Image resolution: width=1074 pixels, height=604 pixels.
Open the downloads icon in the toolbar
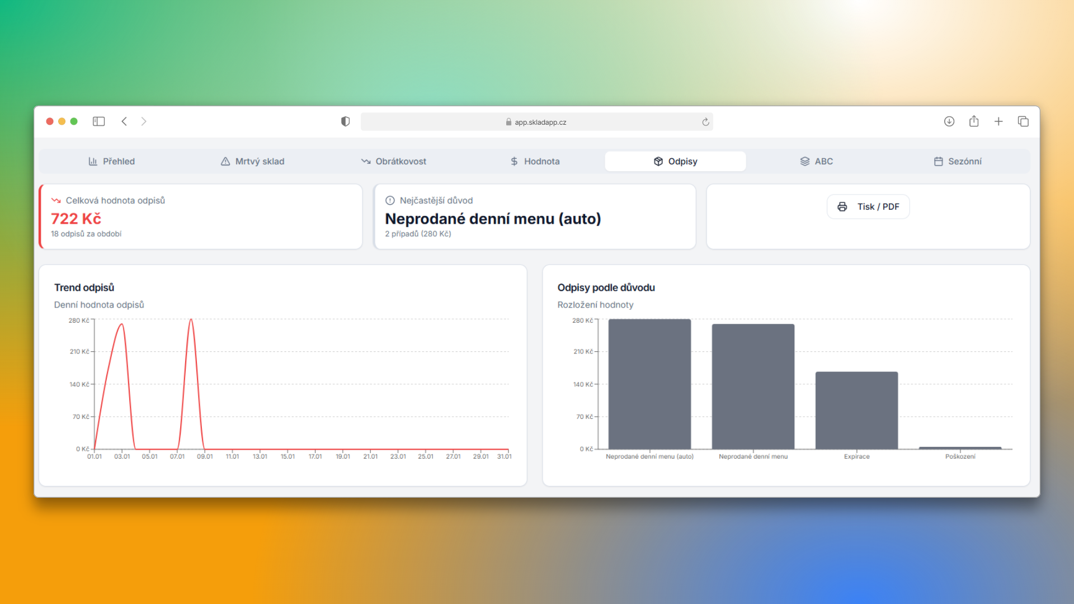949,121
